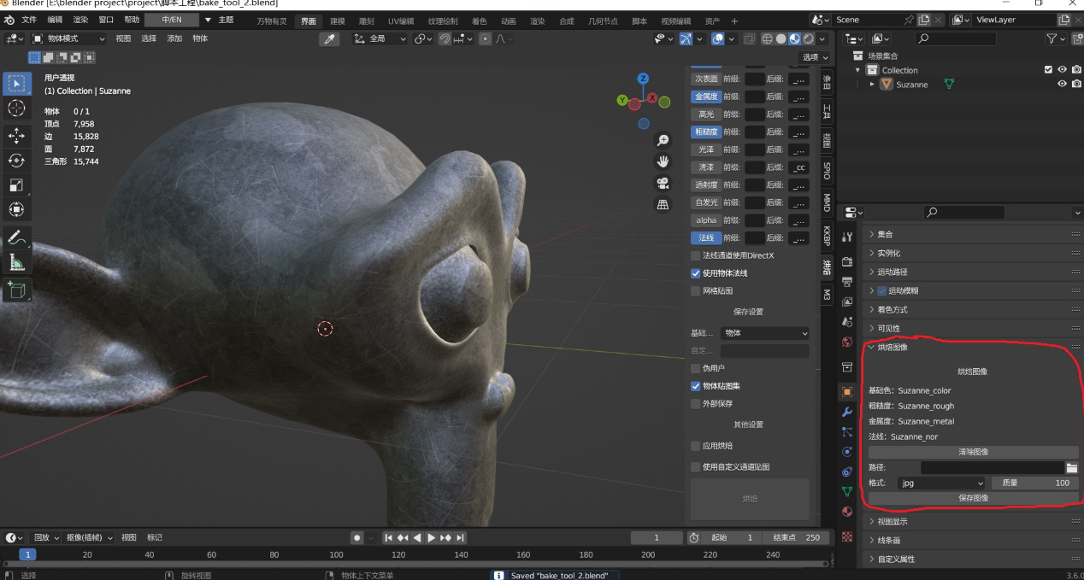Image resolution: width=1084 pixels, height=580 pixels.
Task: Enable 外部保存 checkbox
Action: click(x=695, y=403)
